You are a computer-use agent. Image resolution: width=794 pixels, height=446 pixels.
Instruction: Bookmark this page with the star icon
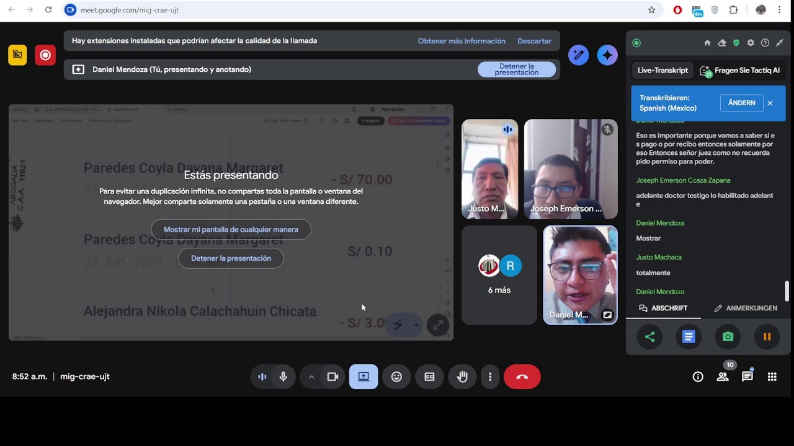point(651,10)
